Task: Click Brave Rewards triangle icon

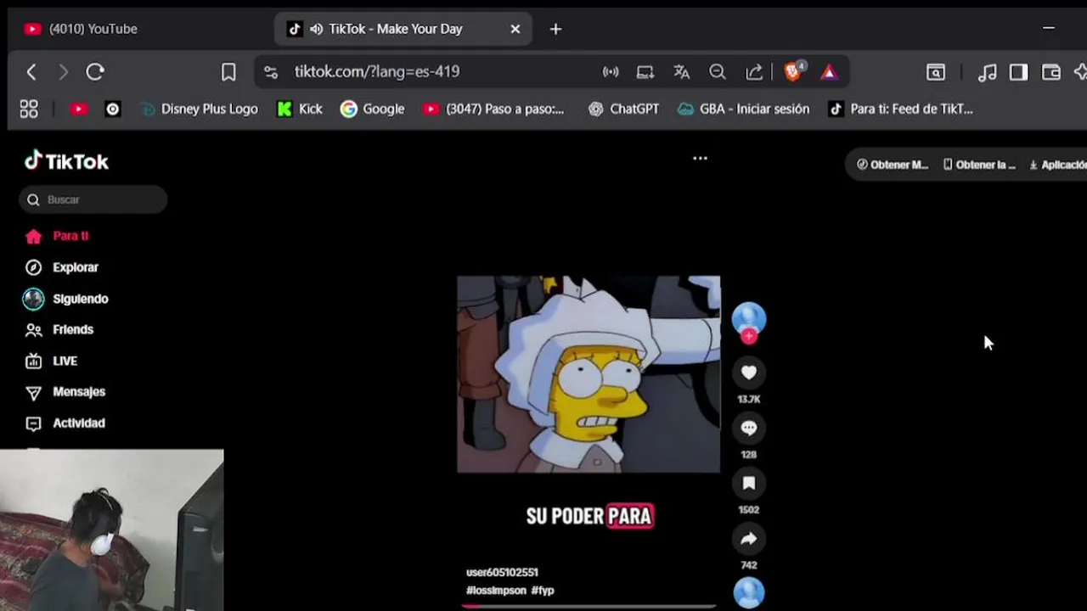Action: click(x=829, y=72)
